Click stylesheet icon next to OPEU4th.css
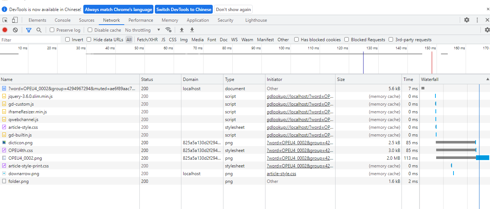 [4, 150]
